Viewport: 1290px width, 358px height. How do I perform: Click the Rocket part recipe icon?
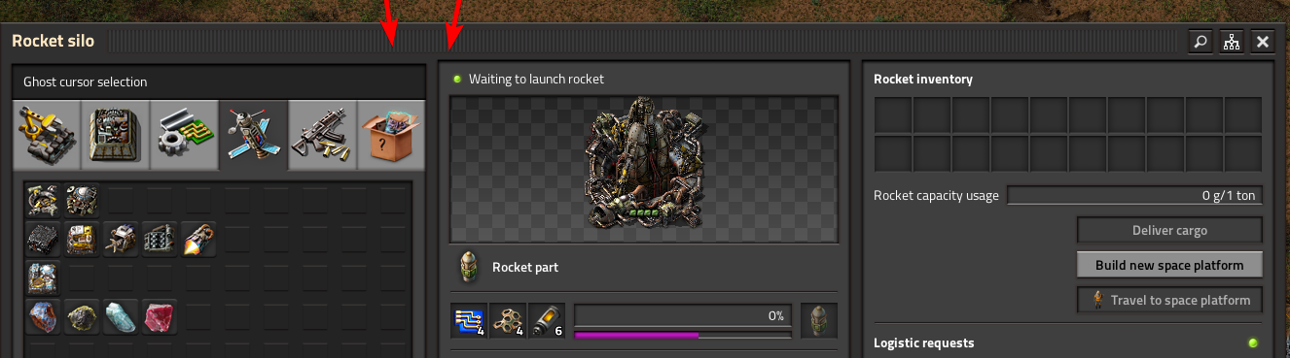click(x=469, y=267)
